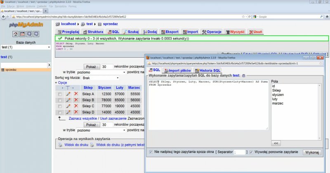Tick the checkbox for the Sklep A row
This screenshot has height=173, width=330.
click(x=60, y=94)
